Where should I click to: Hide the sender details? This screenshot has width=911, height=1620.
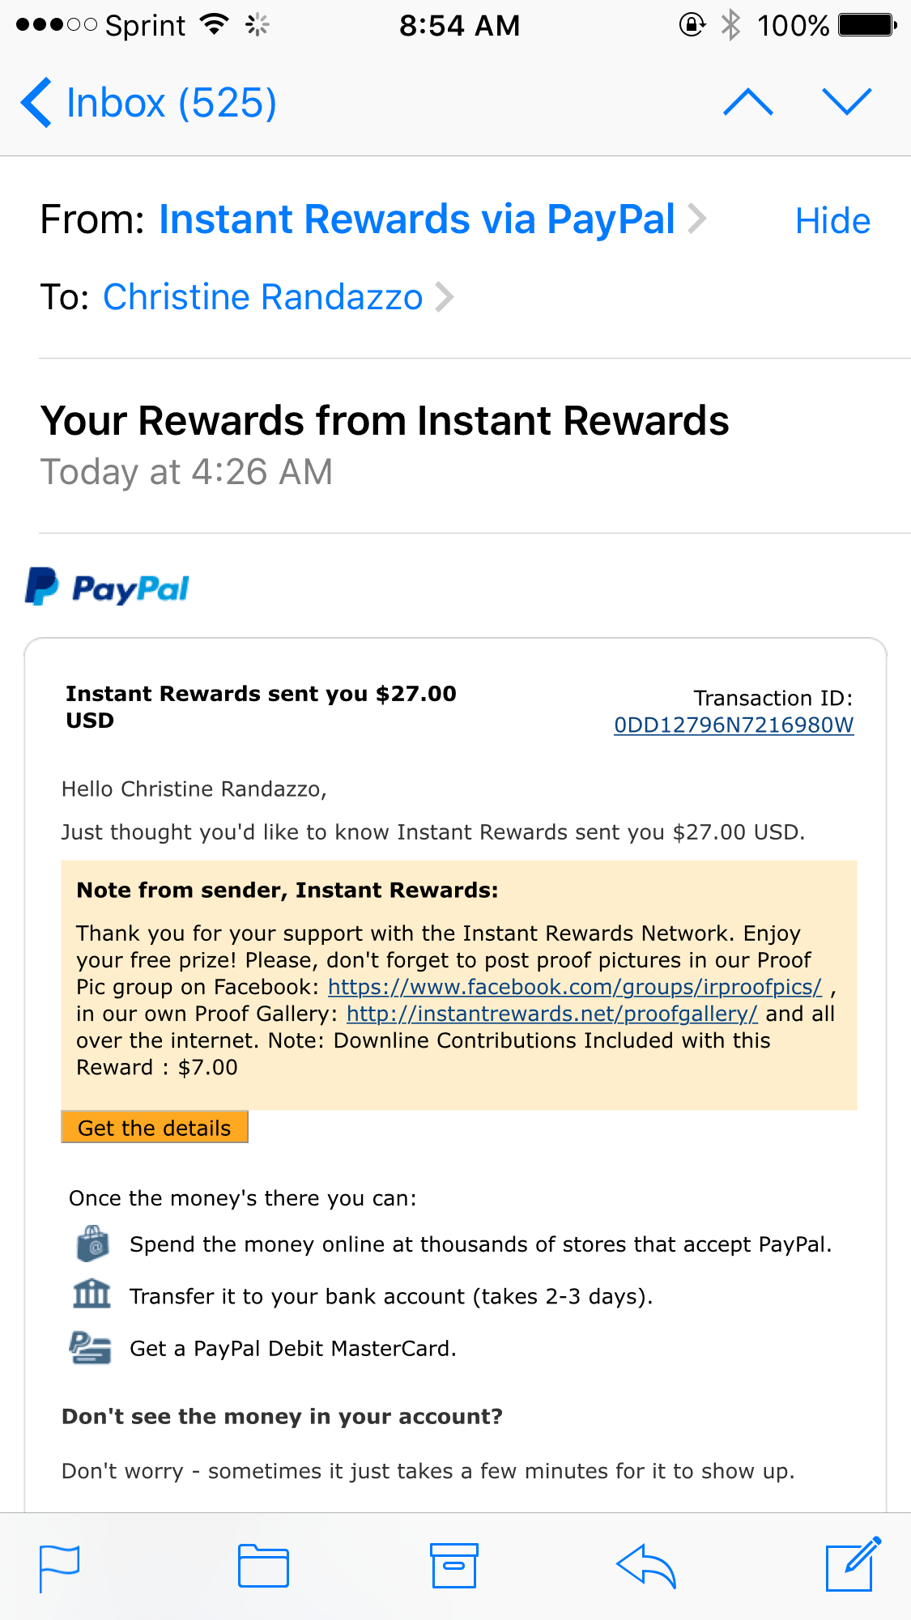tap(832, 220)
